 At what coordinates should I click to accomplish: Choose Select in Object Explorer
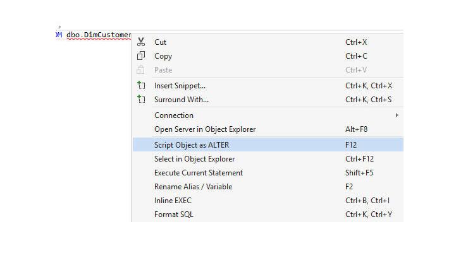pos(268,159)
